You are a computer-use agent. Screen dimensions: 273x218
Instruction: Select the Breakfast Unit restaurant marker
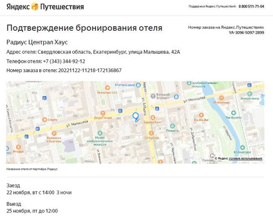click(108, 88)
